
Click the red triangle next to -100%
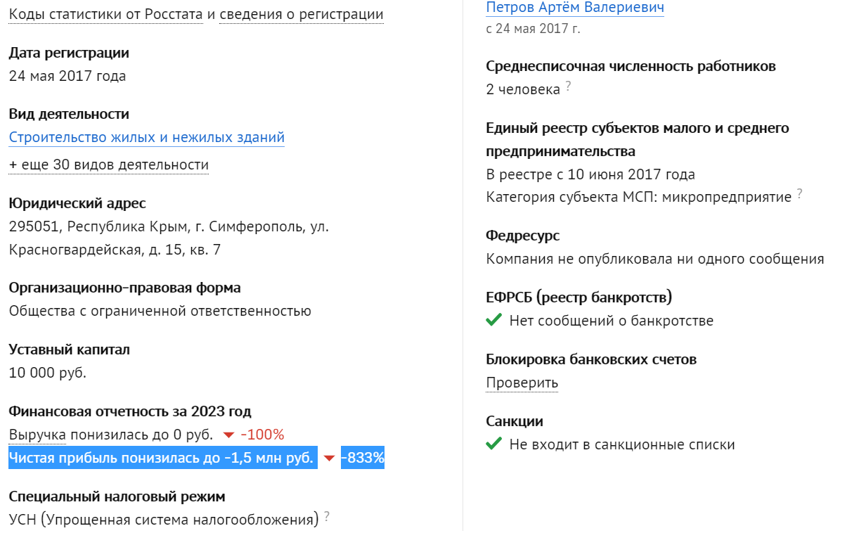pyautogui.click(x=228, y=435)
